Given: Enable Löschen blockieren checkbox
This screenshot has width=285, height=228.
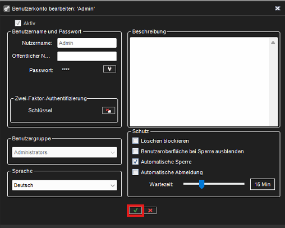Looking at the screenshot, I should coord(135,140).
